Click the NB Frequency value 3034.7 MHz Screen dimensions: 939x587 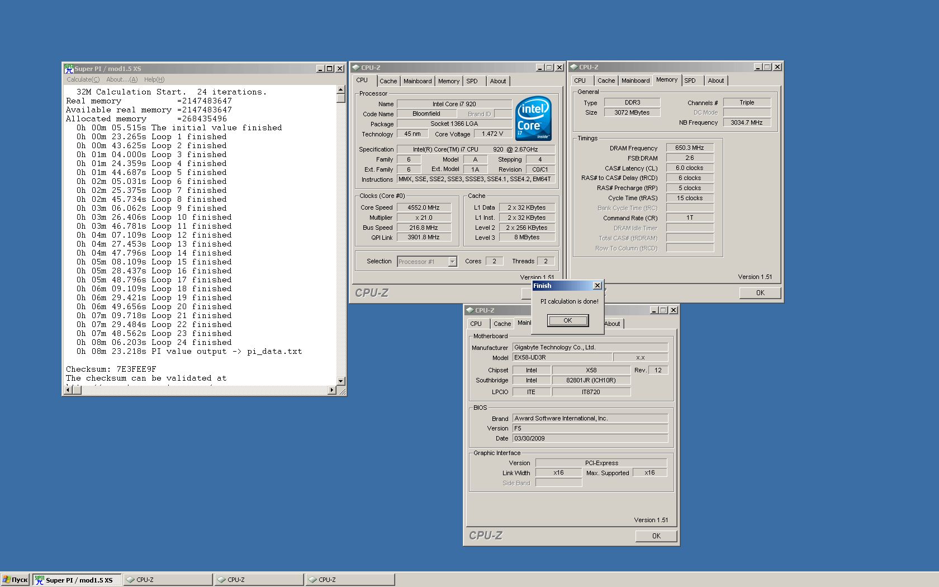(747, 122)
